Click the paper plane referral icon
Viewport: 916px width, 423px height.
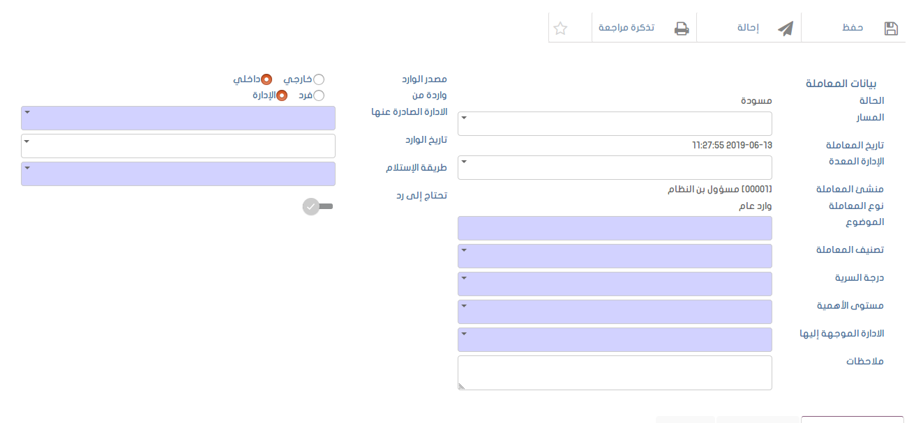pos(786,29)
